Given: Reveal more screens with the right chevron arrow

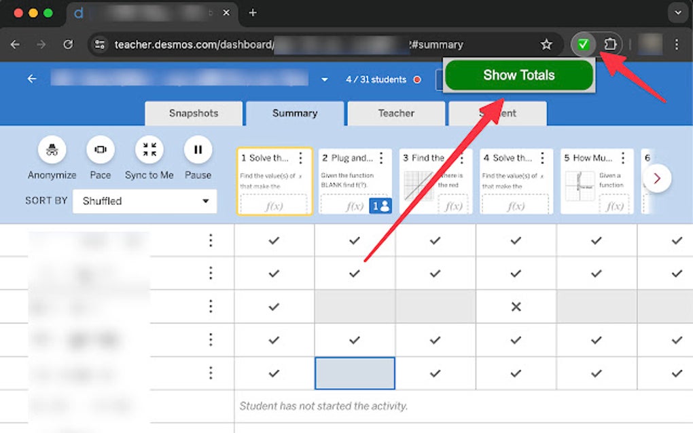Looking at the screenshot, I should [x=656, y=178].
